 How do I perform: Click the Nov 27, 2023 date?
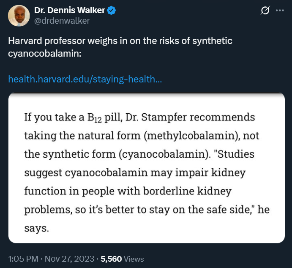coord(69,259)
